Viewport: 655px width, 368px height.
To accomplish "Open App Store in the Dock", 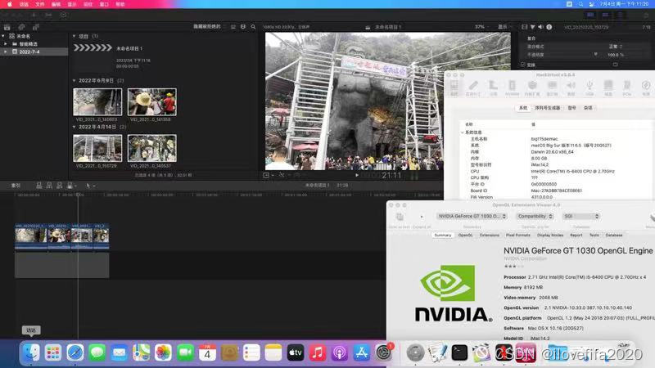I will [361, 353].
